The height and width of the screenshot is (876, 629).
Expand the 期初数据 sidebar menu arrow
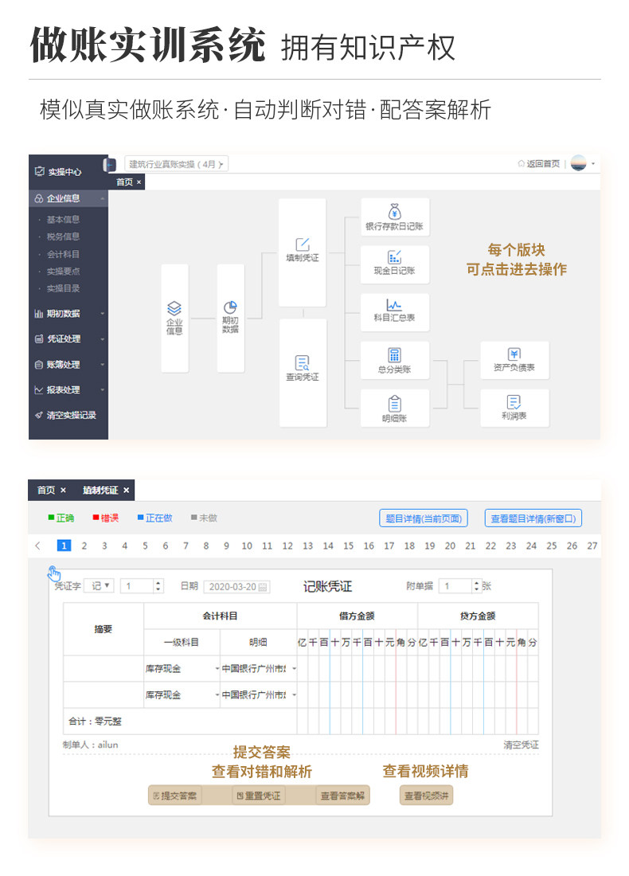tap(103, 314)
